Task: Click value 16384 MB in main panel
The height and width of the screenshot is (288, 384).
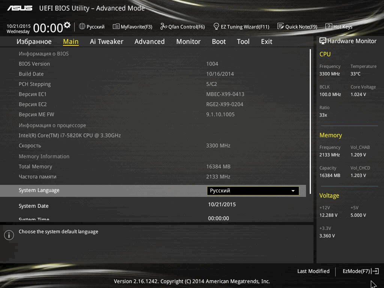Action: pyautogui.click(x=218, y=166)
